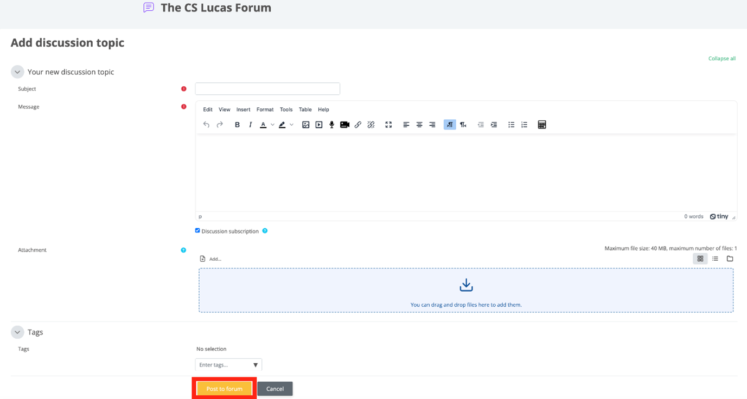This screenshot has height=399, width=747.
Task: Increase indent icon
Action: coord(494,125)
